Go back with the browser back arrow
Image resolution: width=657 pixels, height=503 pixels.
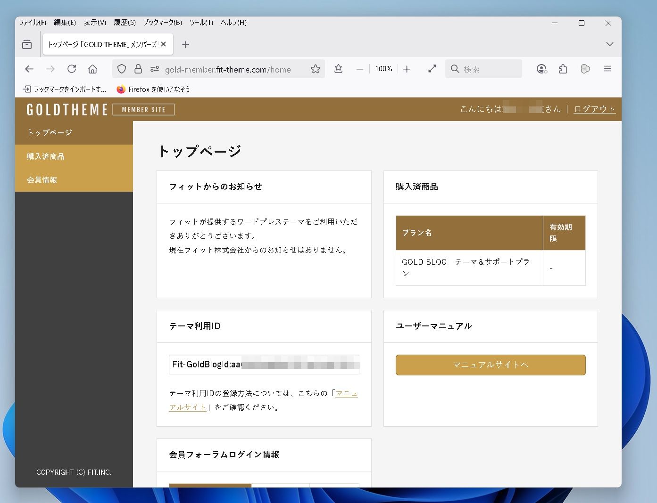pyautogui.click(x=29, y=69)
